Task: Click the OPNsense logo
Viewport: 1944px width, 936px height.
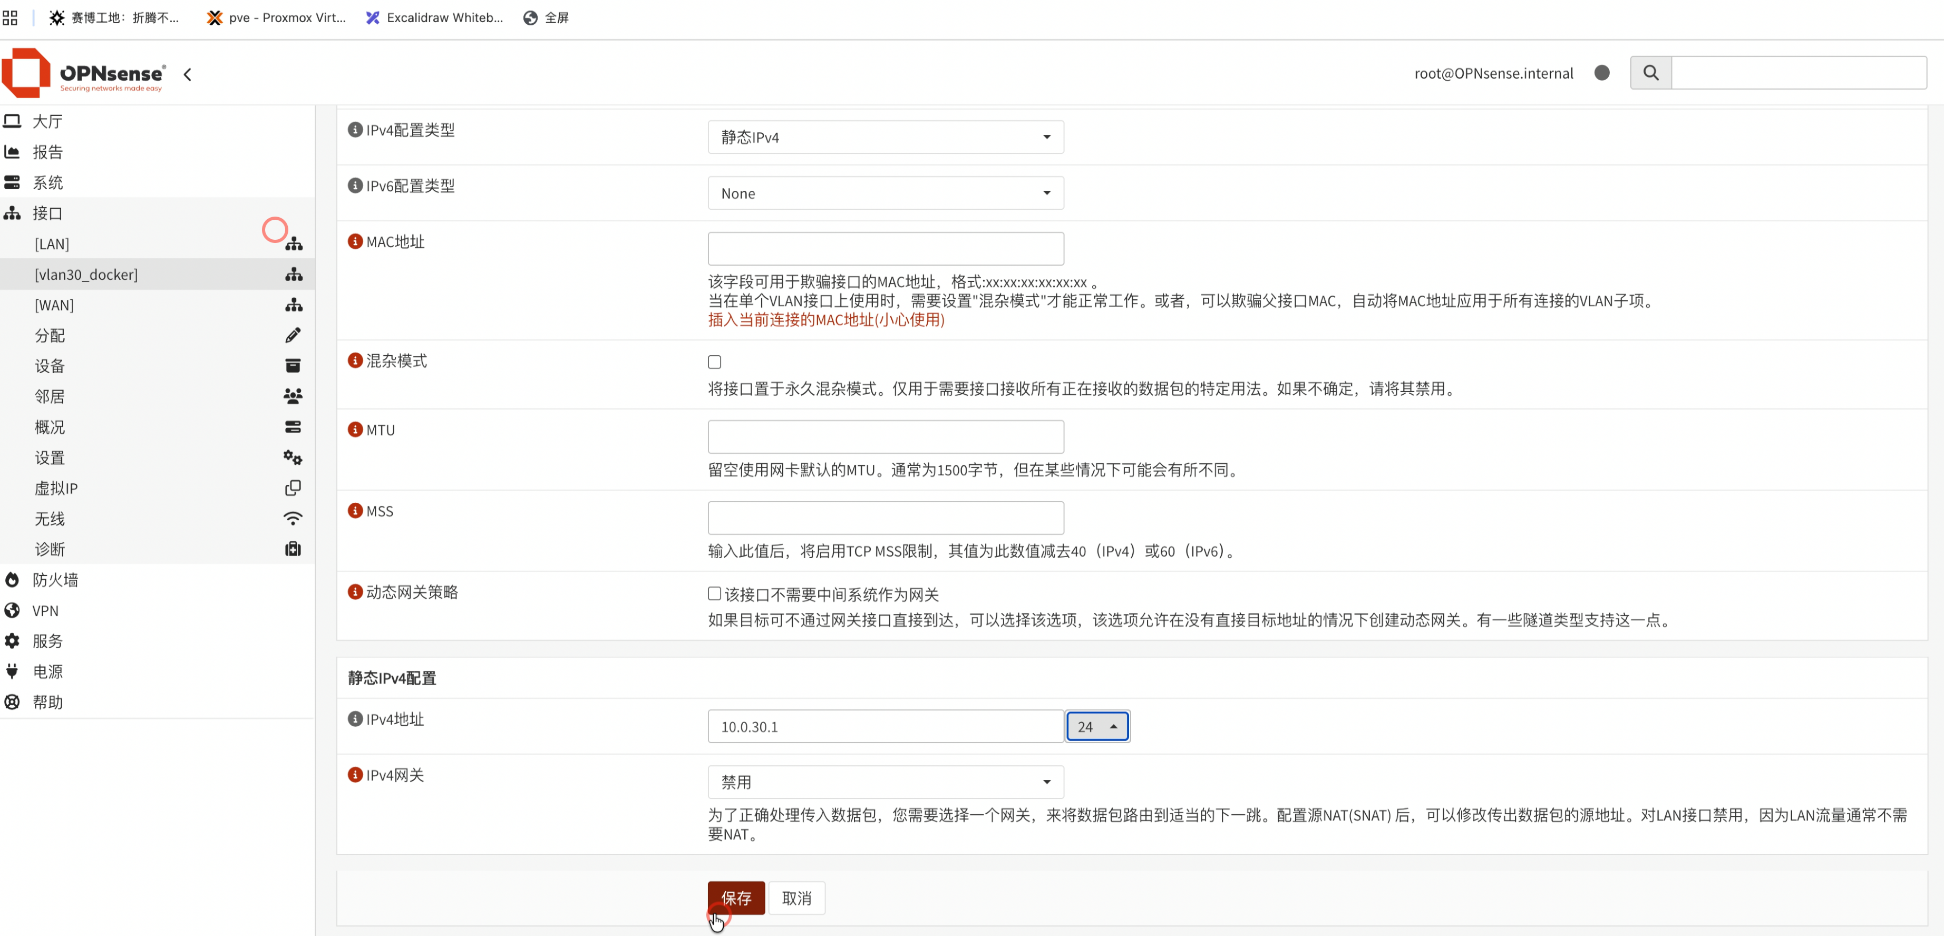Action: pos(83,73)
